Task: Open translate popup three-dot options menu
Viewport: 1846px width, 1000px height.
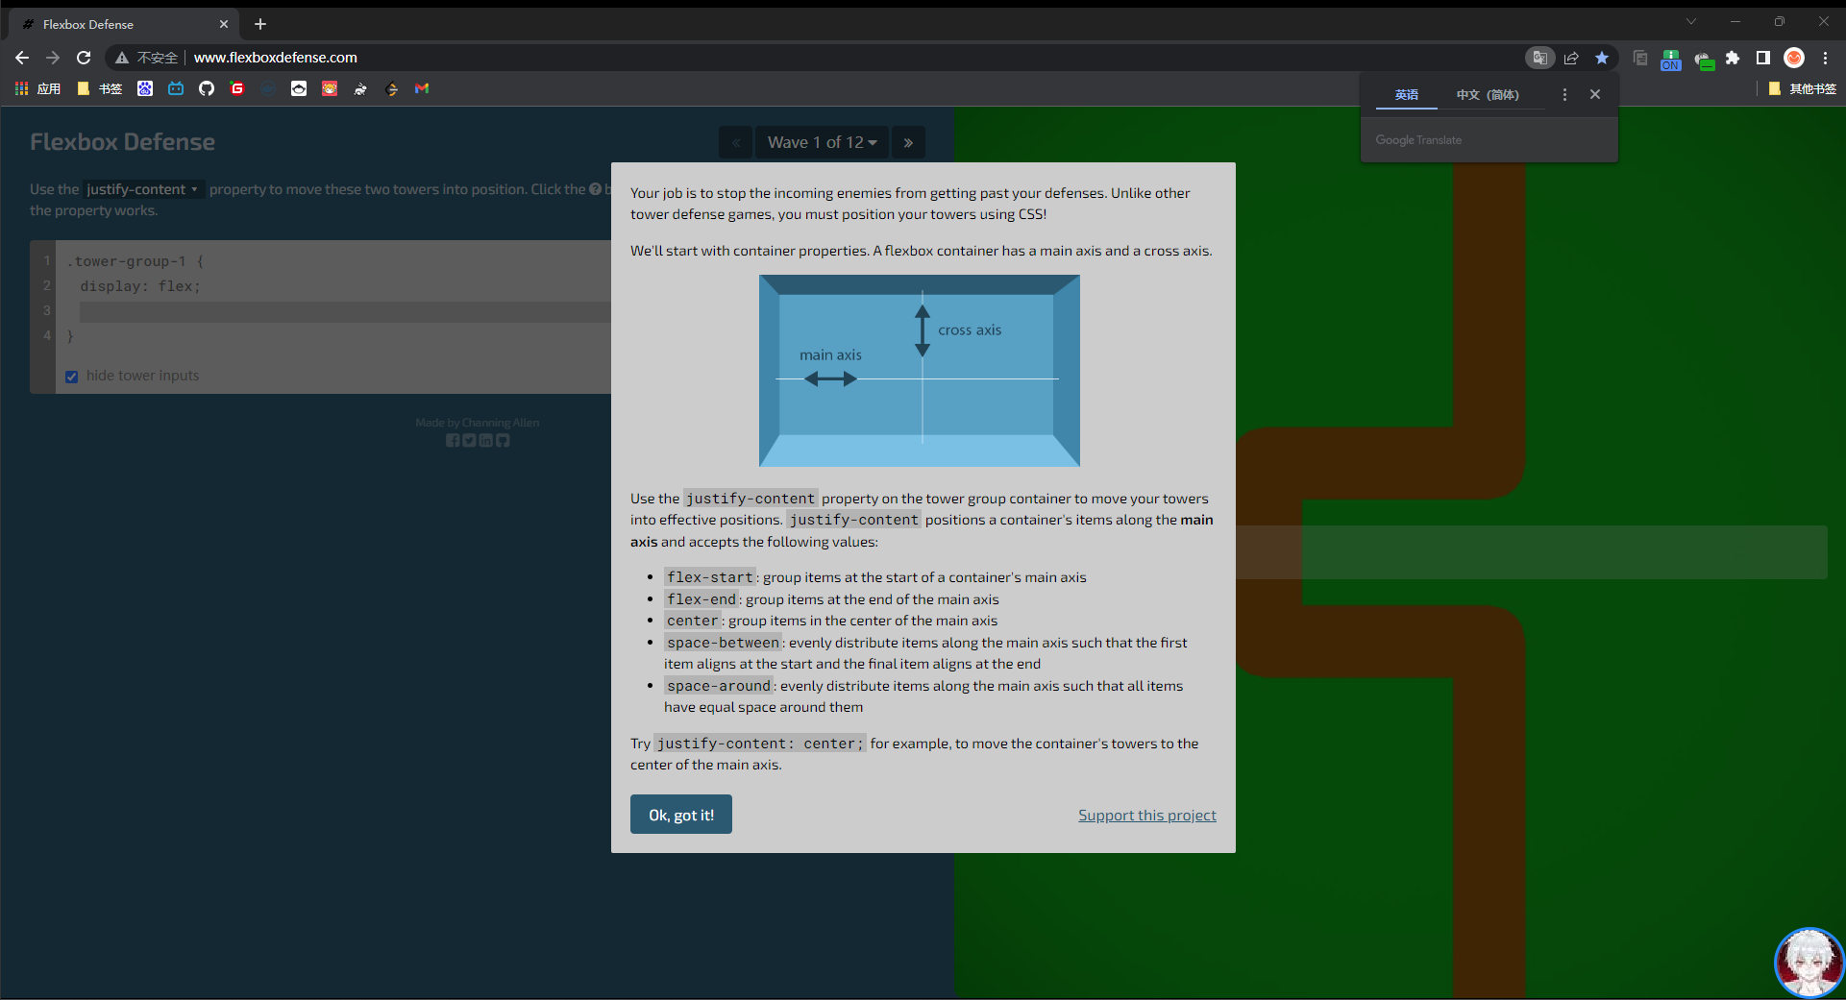Action: 1564,94
